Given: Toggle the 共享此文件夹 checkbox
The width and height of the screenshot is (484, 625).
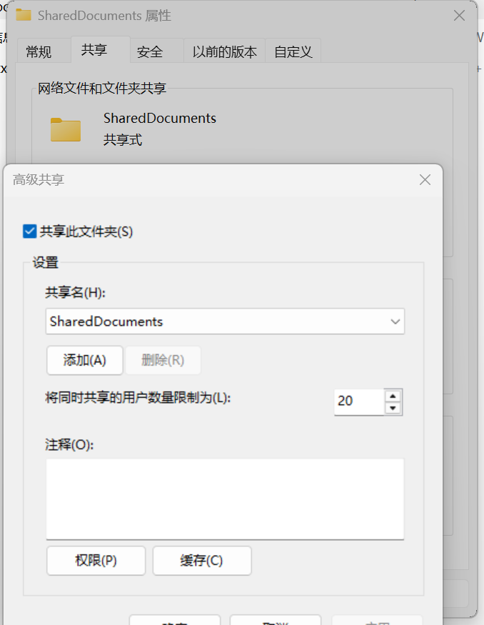Looking at the screenshot, I should (x=30, y=231).
